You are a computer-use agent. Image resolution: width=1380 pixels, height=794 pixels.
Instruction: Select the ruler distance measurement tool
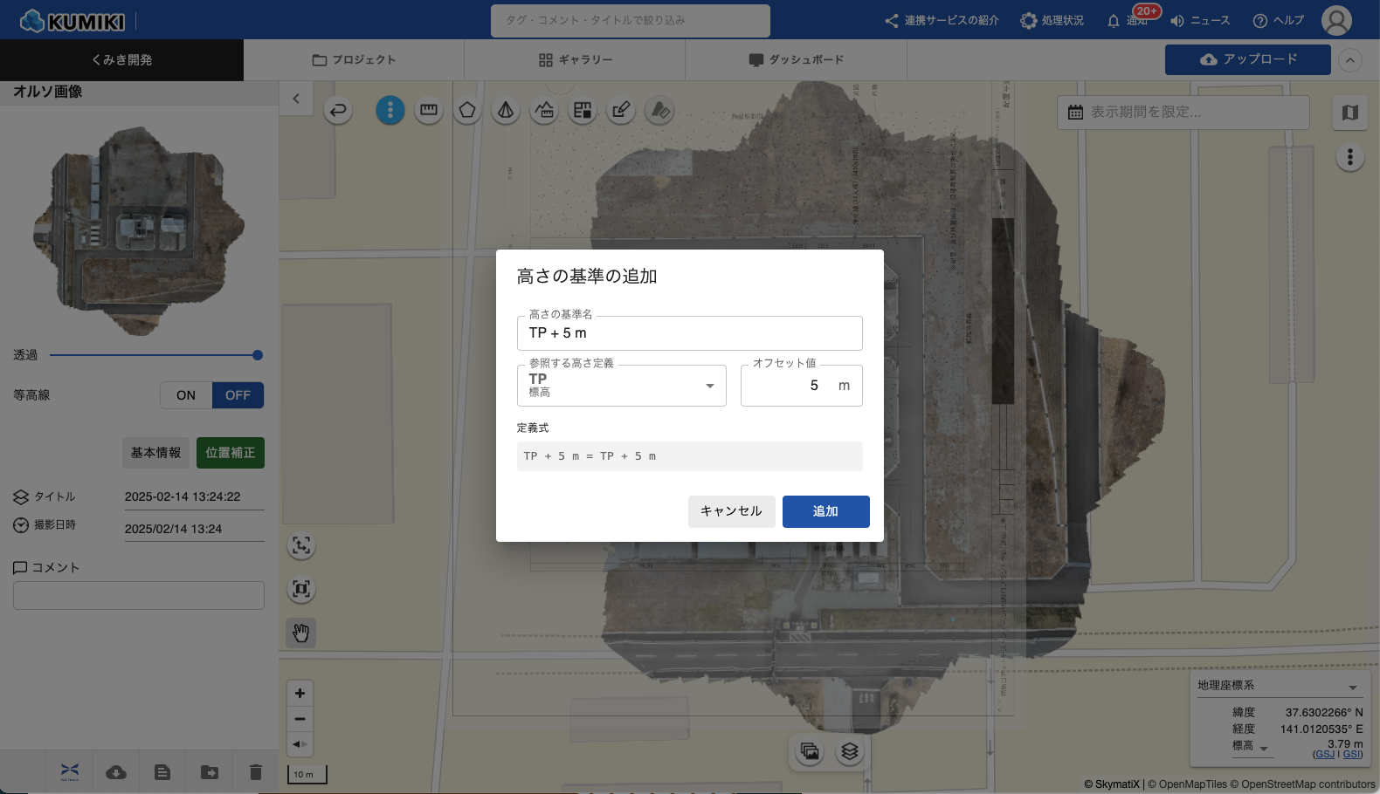pyautogui.click(x=428, y=110)
